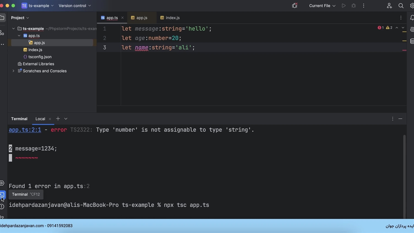
Task: Open the Search Everywhere magnifier
Action: (401, 6)
